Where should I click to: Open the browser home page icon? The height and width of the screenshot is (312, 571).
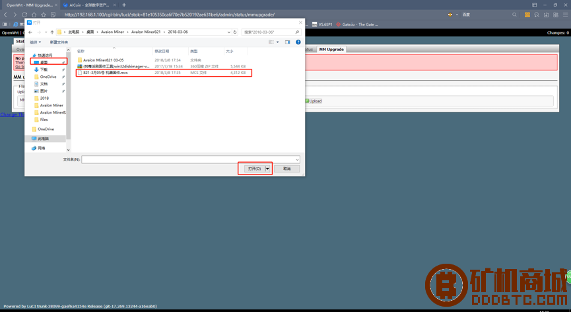tap(34, 15)
